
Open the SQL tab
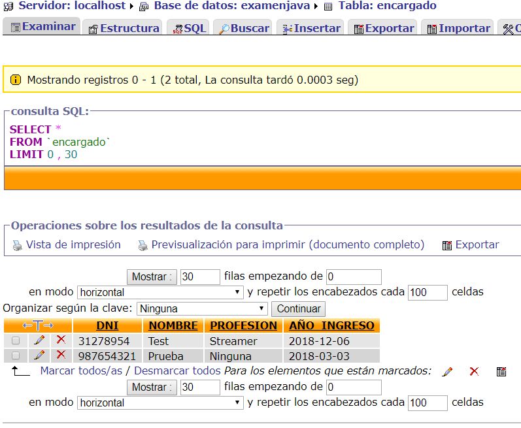pos(190,29)
